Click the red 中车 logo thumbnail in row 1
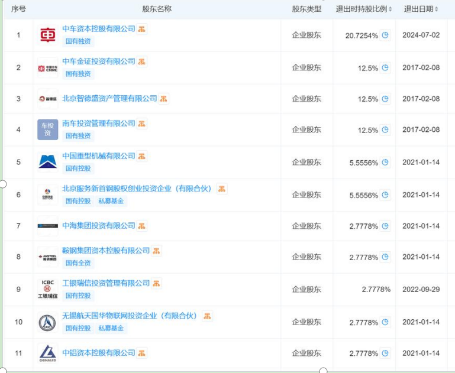Screen dimensions: 455x373 pyautogui.click(x=48, y=35)
